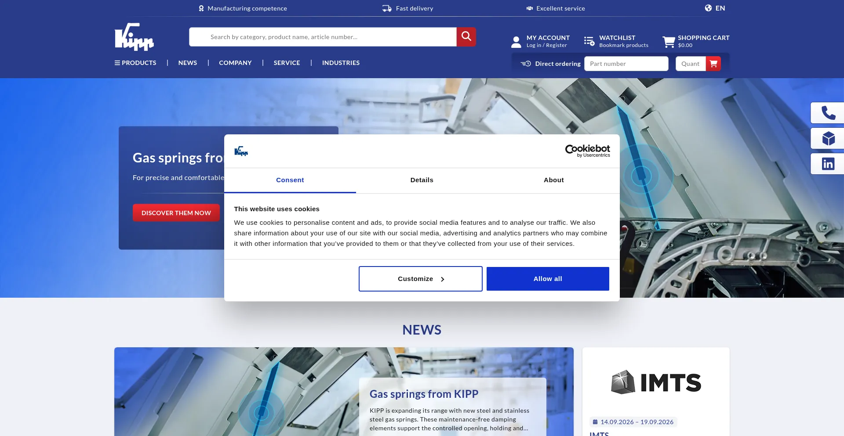Click the Customize button
The width and height of the screenshot is (844, 436).
pos(421,279)
